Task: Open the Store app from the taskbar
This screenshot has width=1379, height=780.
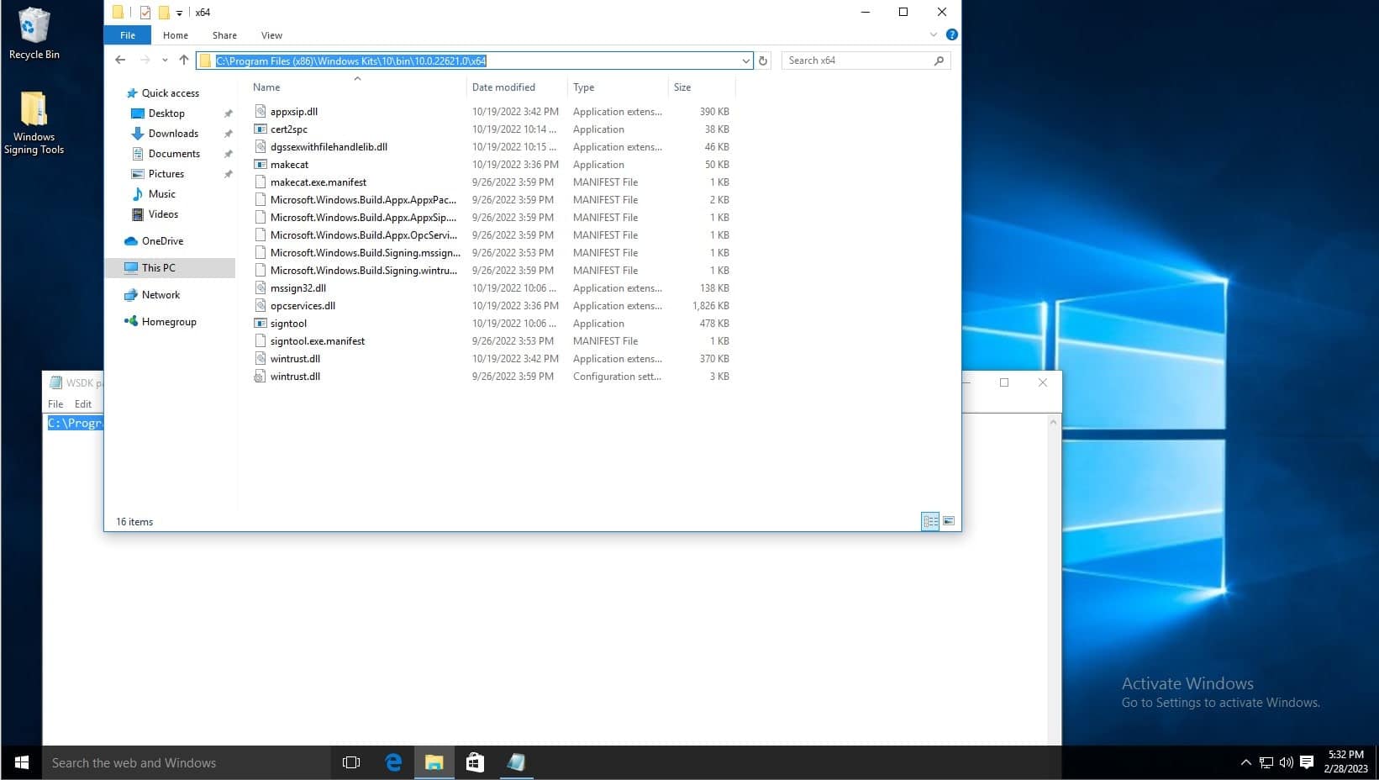Action: point(475,762)
